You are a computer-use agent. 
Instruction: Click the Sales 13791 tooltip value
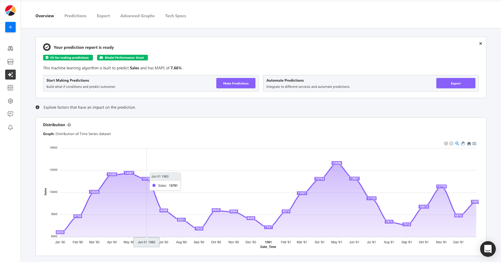tap(173, 186)
